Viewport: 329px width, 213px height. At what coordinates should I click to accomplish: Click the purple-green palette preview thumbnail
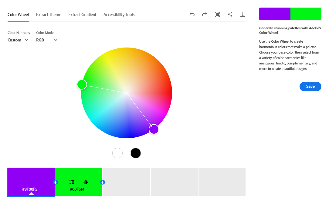290,14
